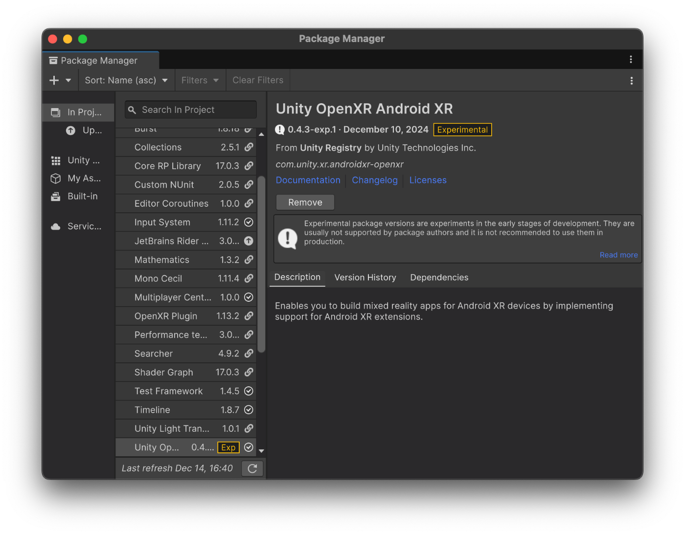
Task: Open the Dependencies tab
Action: 439,277
